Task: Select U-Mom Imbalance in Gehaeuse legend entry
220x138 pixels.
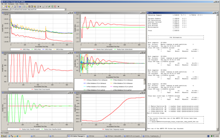Action: pyautogui.click(x=95, y=84)
